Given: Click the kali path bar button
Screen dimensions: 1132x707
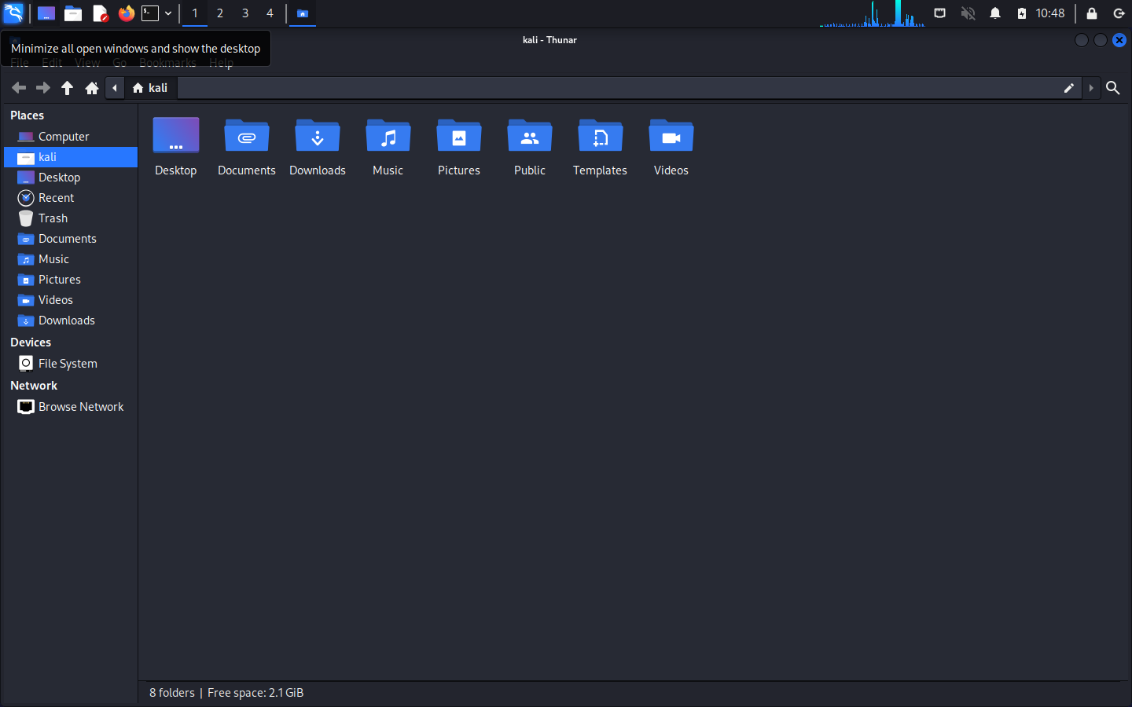Looking at the screenshot, I should [x=150, y=88].
